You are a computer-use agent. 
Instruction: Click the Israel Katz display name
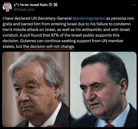tap(39, 5)
